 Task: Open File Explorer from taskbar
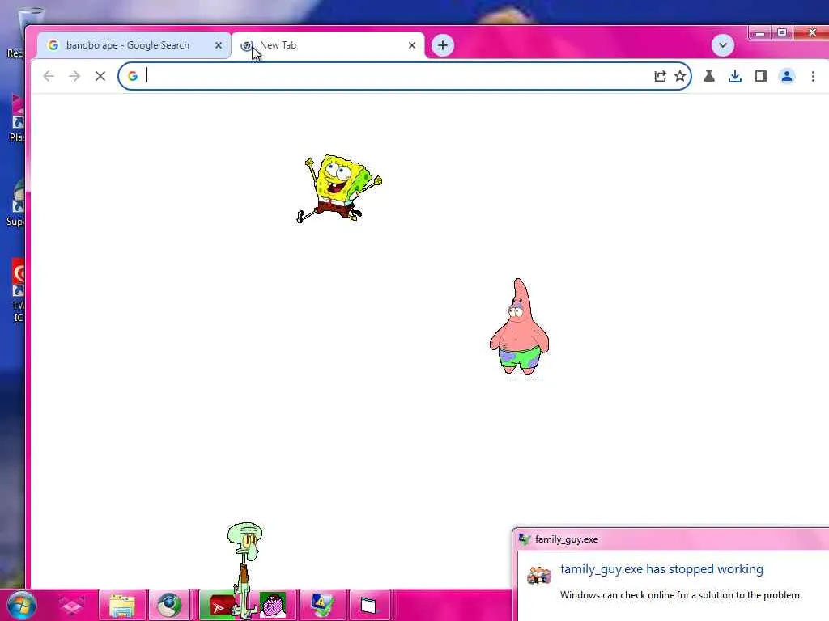click(122, 605)
